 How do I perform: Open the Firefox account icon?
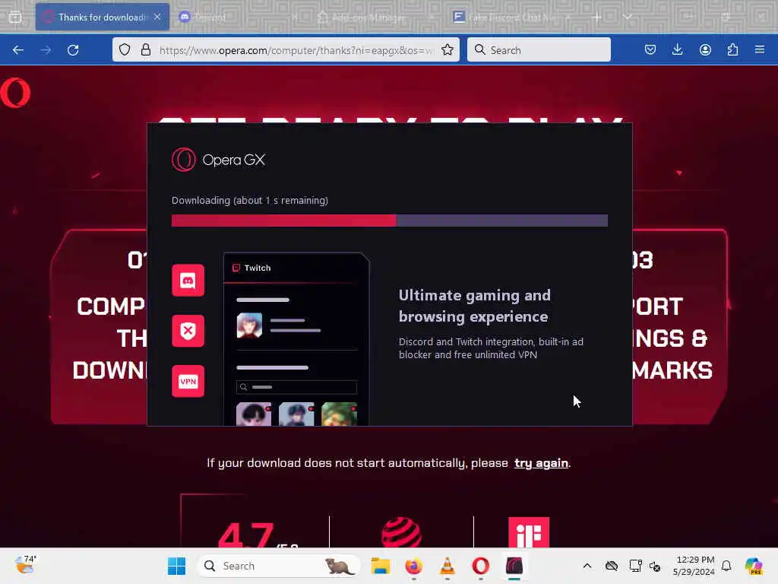(705, 49)
